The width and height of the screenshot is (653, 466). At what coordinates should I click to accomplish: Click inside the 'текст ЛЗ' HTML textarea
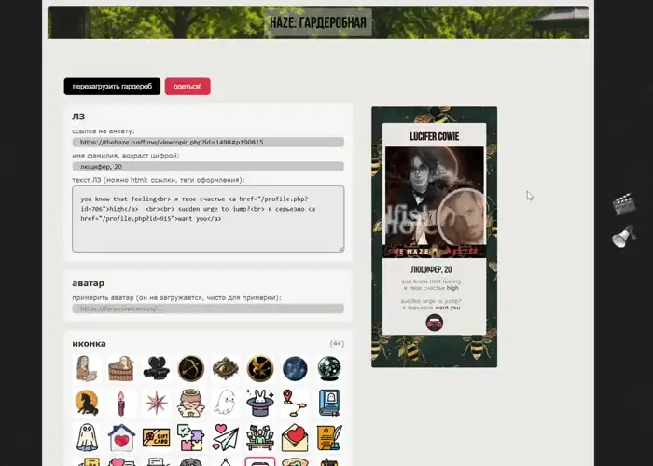point(208,219)
